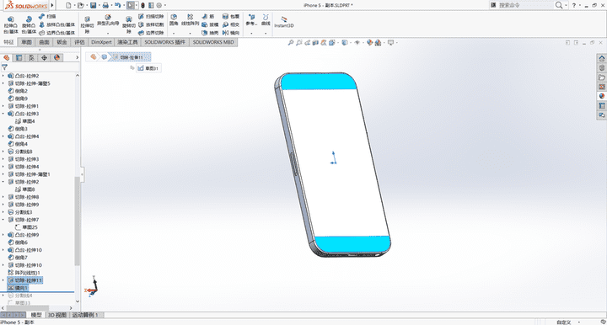Open the ConfigurationManager panel tab
Screen dimensions: 607x325
tap(31, 57)
